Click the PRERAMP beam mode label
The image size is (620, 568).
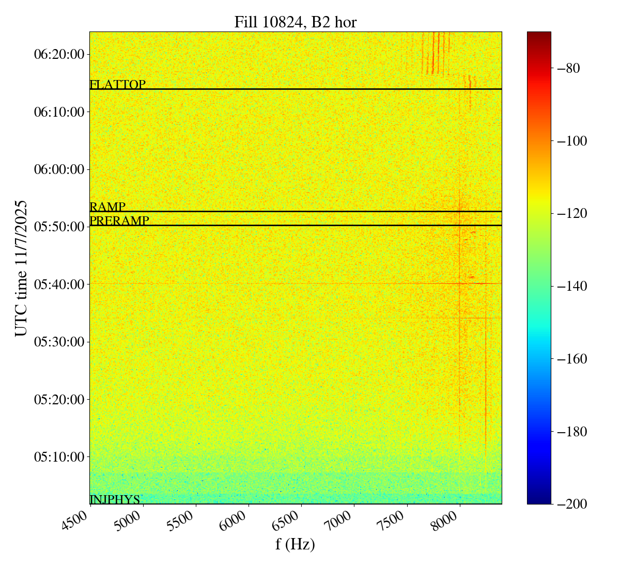pyautogui.click(x=119, y=221)
